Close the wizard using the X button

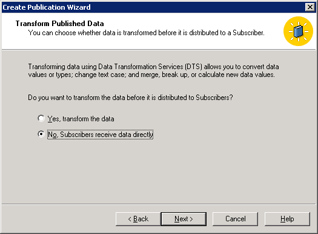point(310,7)
